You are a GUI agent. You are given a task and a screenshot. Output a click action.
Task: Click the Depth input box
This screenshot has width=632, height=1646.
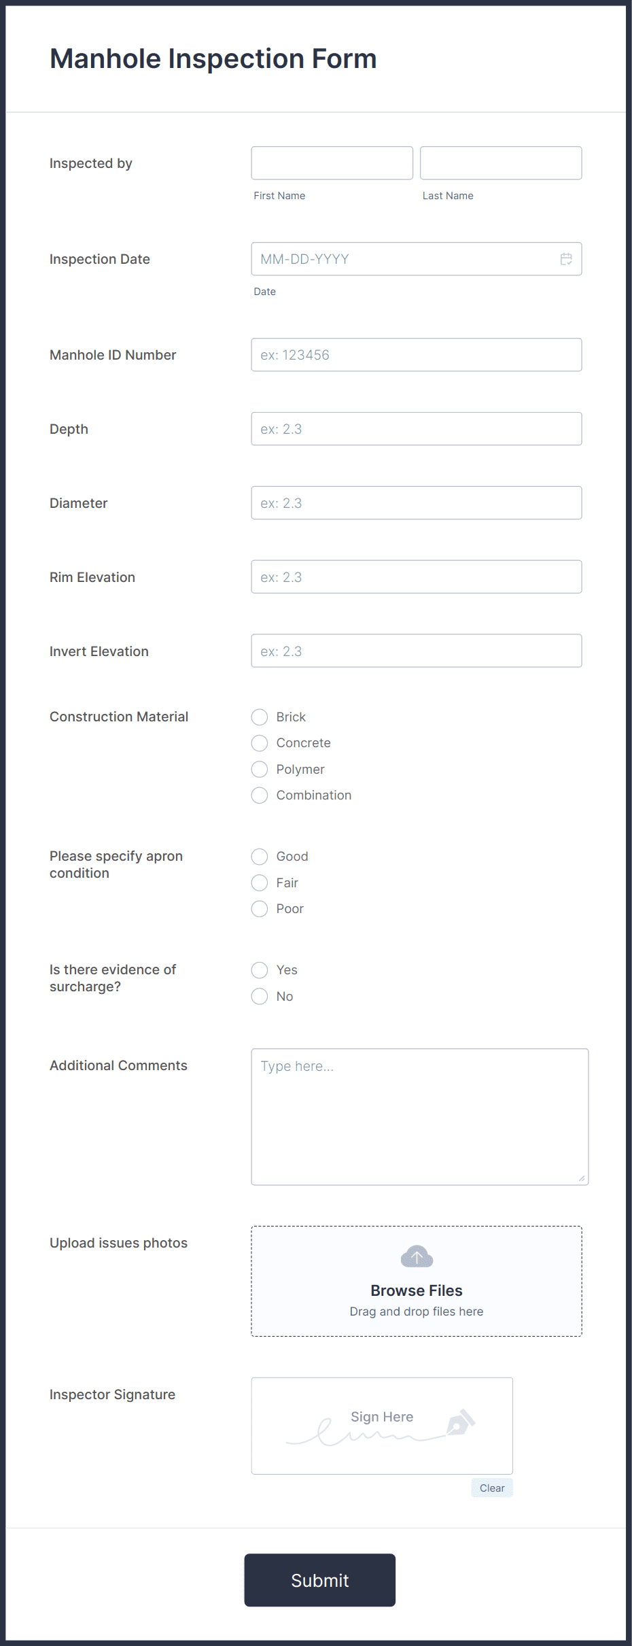pyautogui.click(x=416, y=428)
